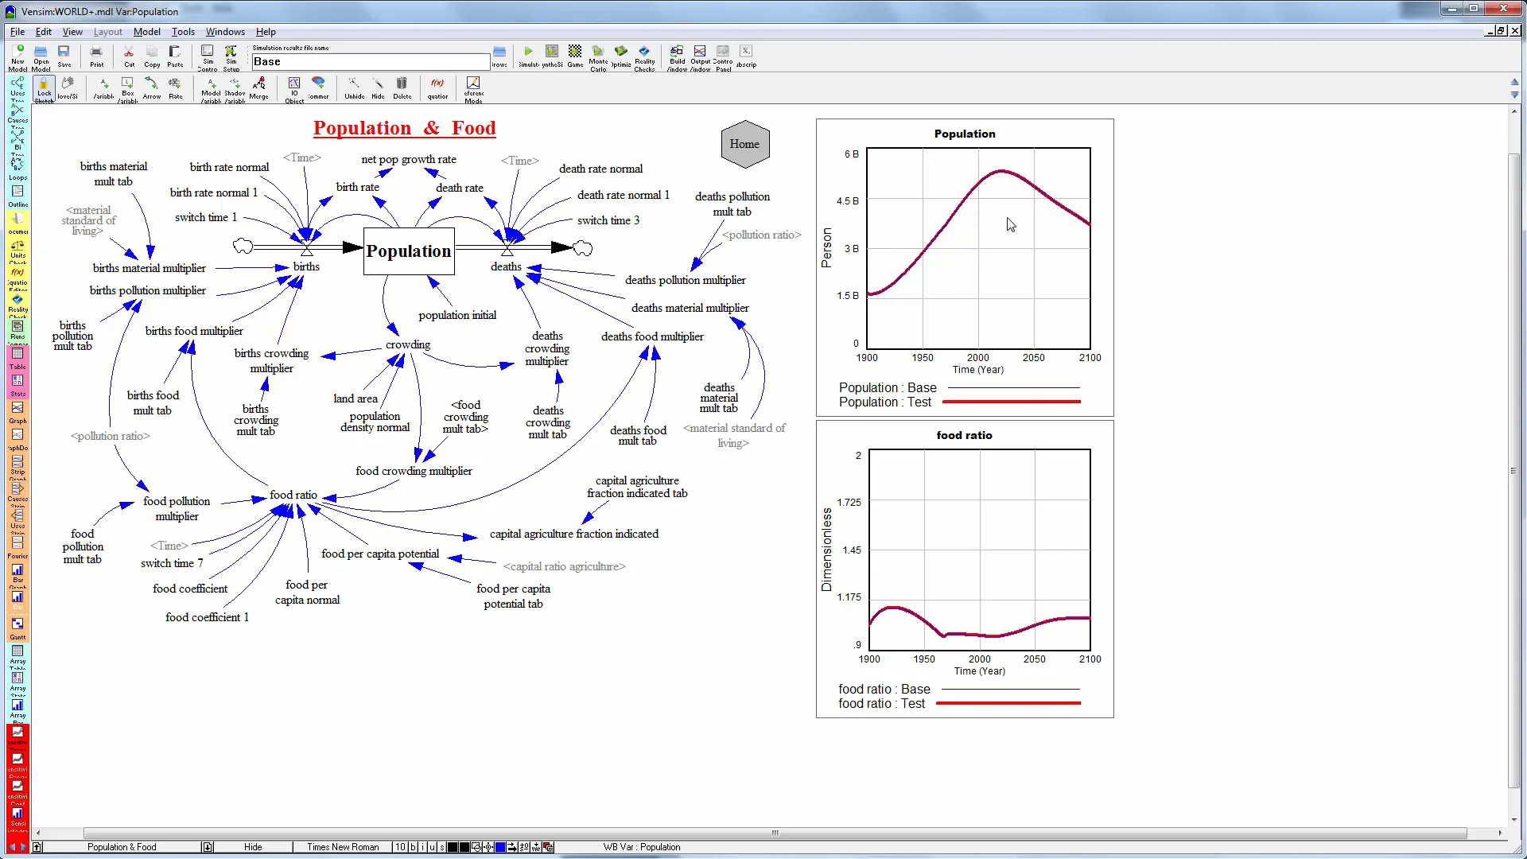Open the Population & Food view selector
This screenshot has width=1527, height=859.
click(x=121, y=847)
